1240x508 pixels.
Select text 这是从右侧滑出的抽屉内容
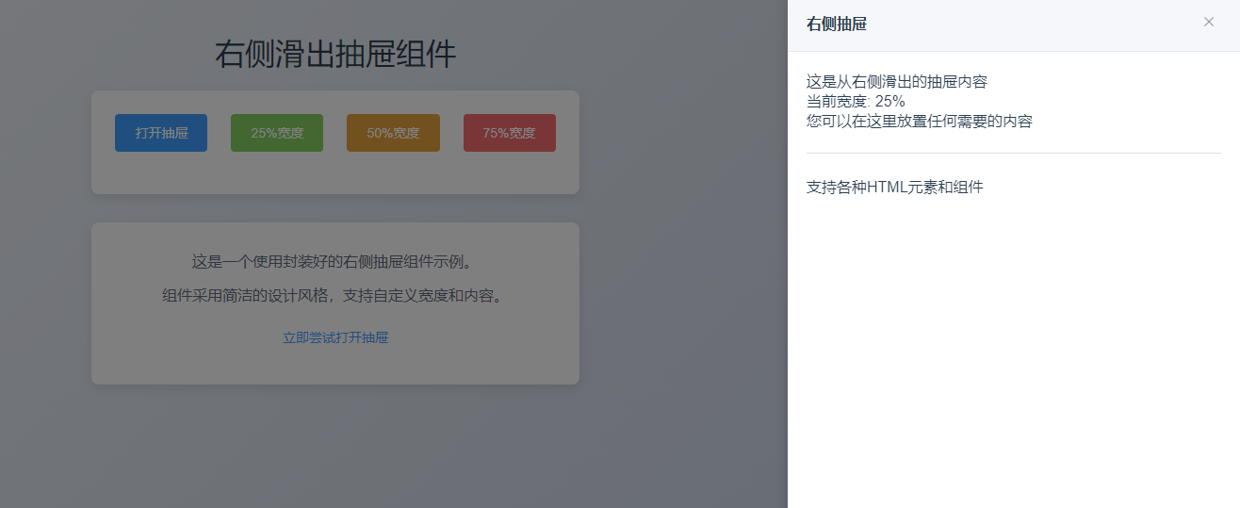click(x=897, y=82)
